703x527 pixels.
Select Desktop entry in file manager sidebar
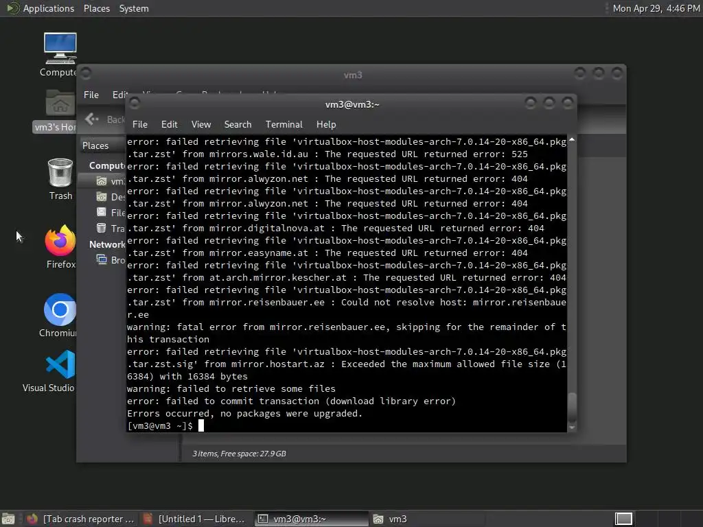(x=111, y=197)
